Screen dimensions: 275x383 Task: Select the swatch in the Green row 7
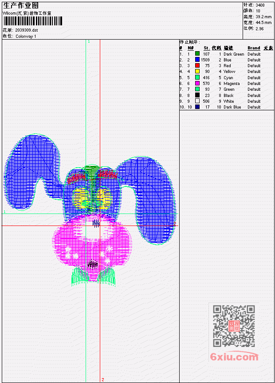coord(197,89)
